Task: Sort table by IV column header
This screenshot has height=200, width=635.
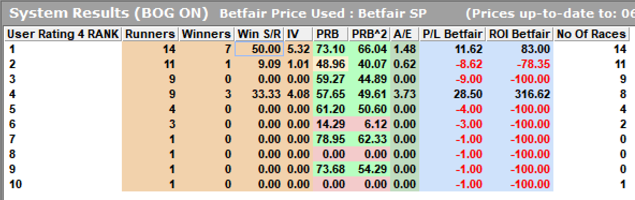Action: pos(298,34)
